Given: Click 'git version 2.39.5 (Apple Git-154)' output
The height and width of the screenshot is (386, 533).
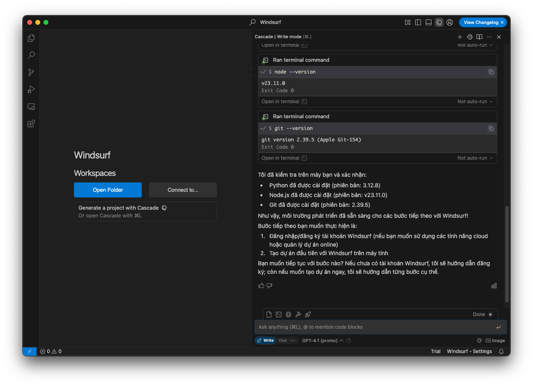Looking at the screenshot, I should pos(311,140).
